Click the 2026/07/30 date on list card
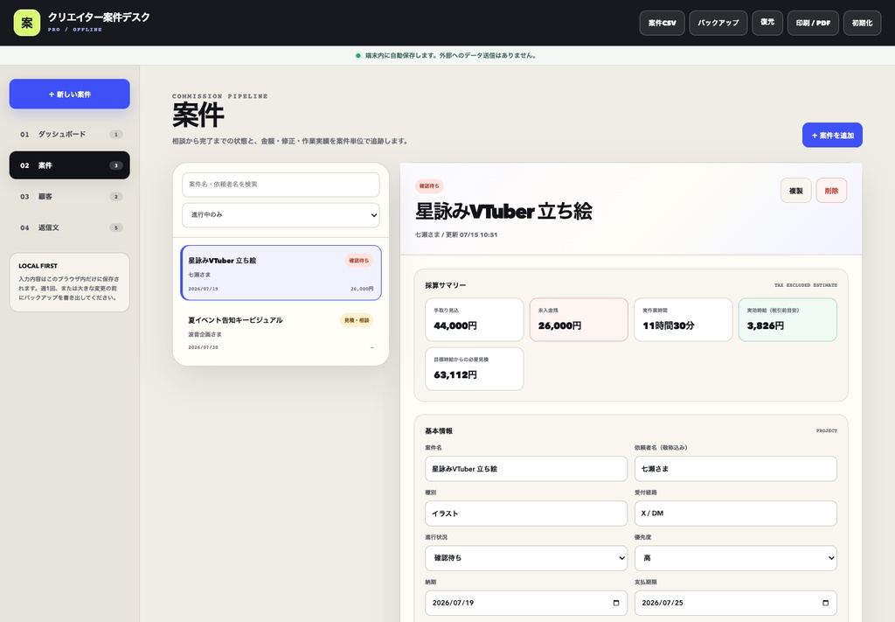895x622 pixels. (x=203, y=347)
